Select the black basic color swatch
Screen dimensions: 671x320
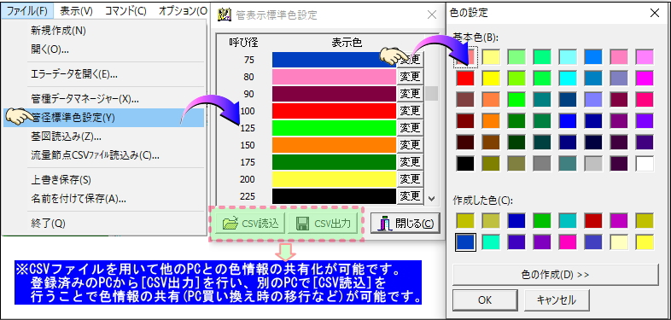(x=465, y=164)
